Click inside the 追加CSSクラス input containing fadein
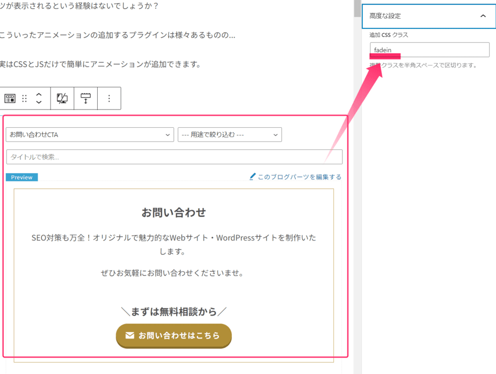Viewport: 496px width, 374px height. (428, 49)
